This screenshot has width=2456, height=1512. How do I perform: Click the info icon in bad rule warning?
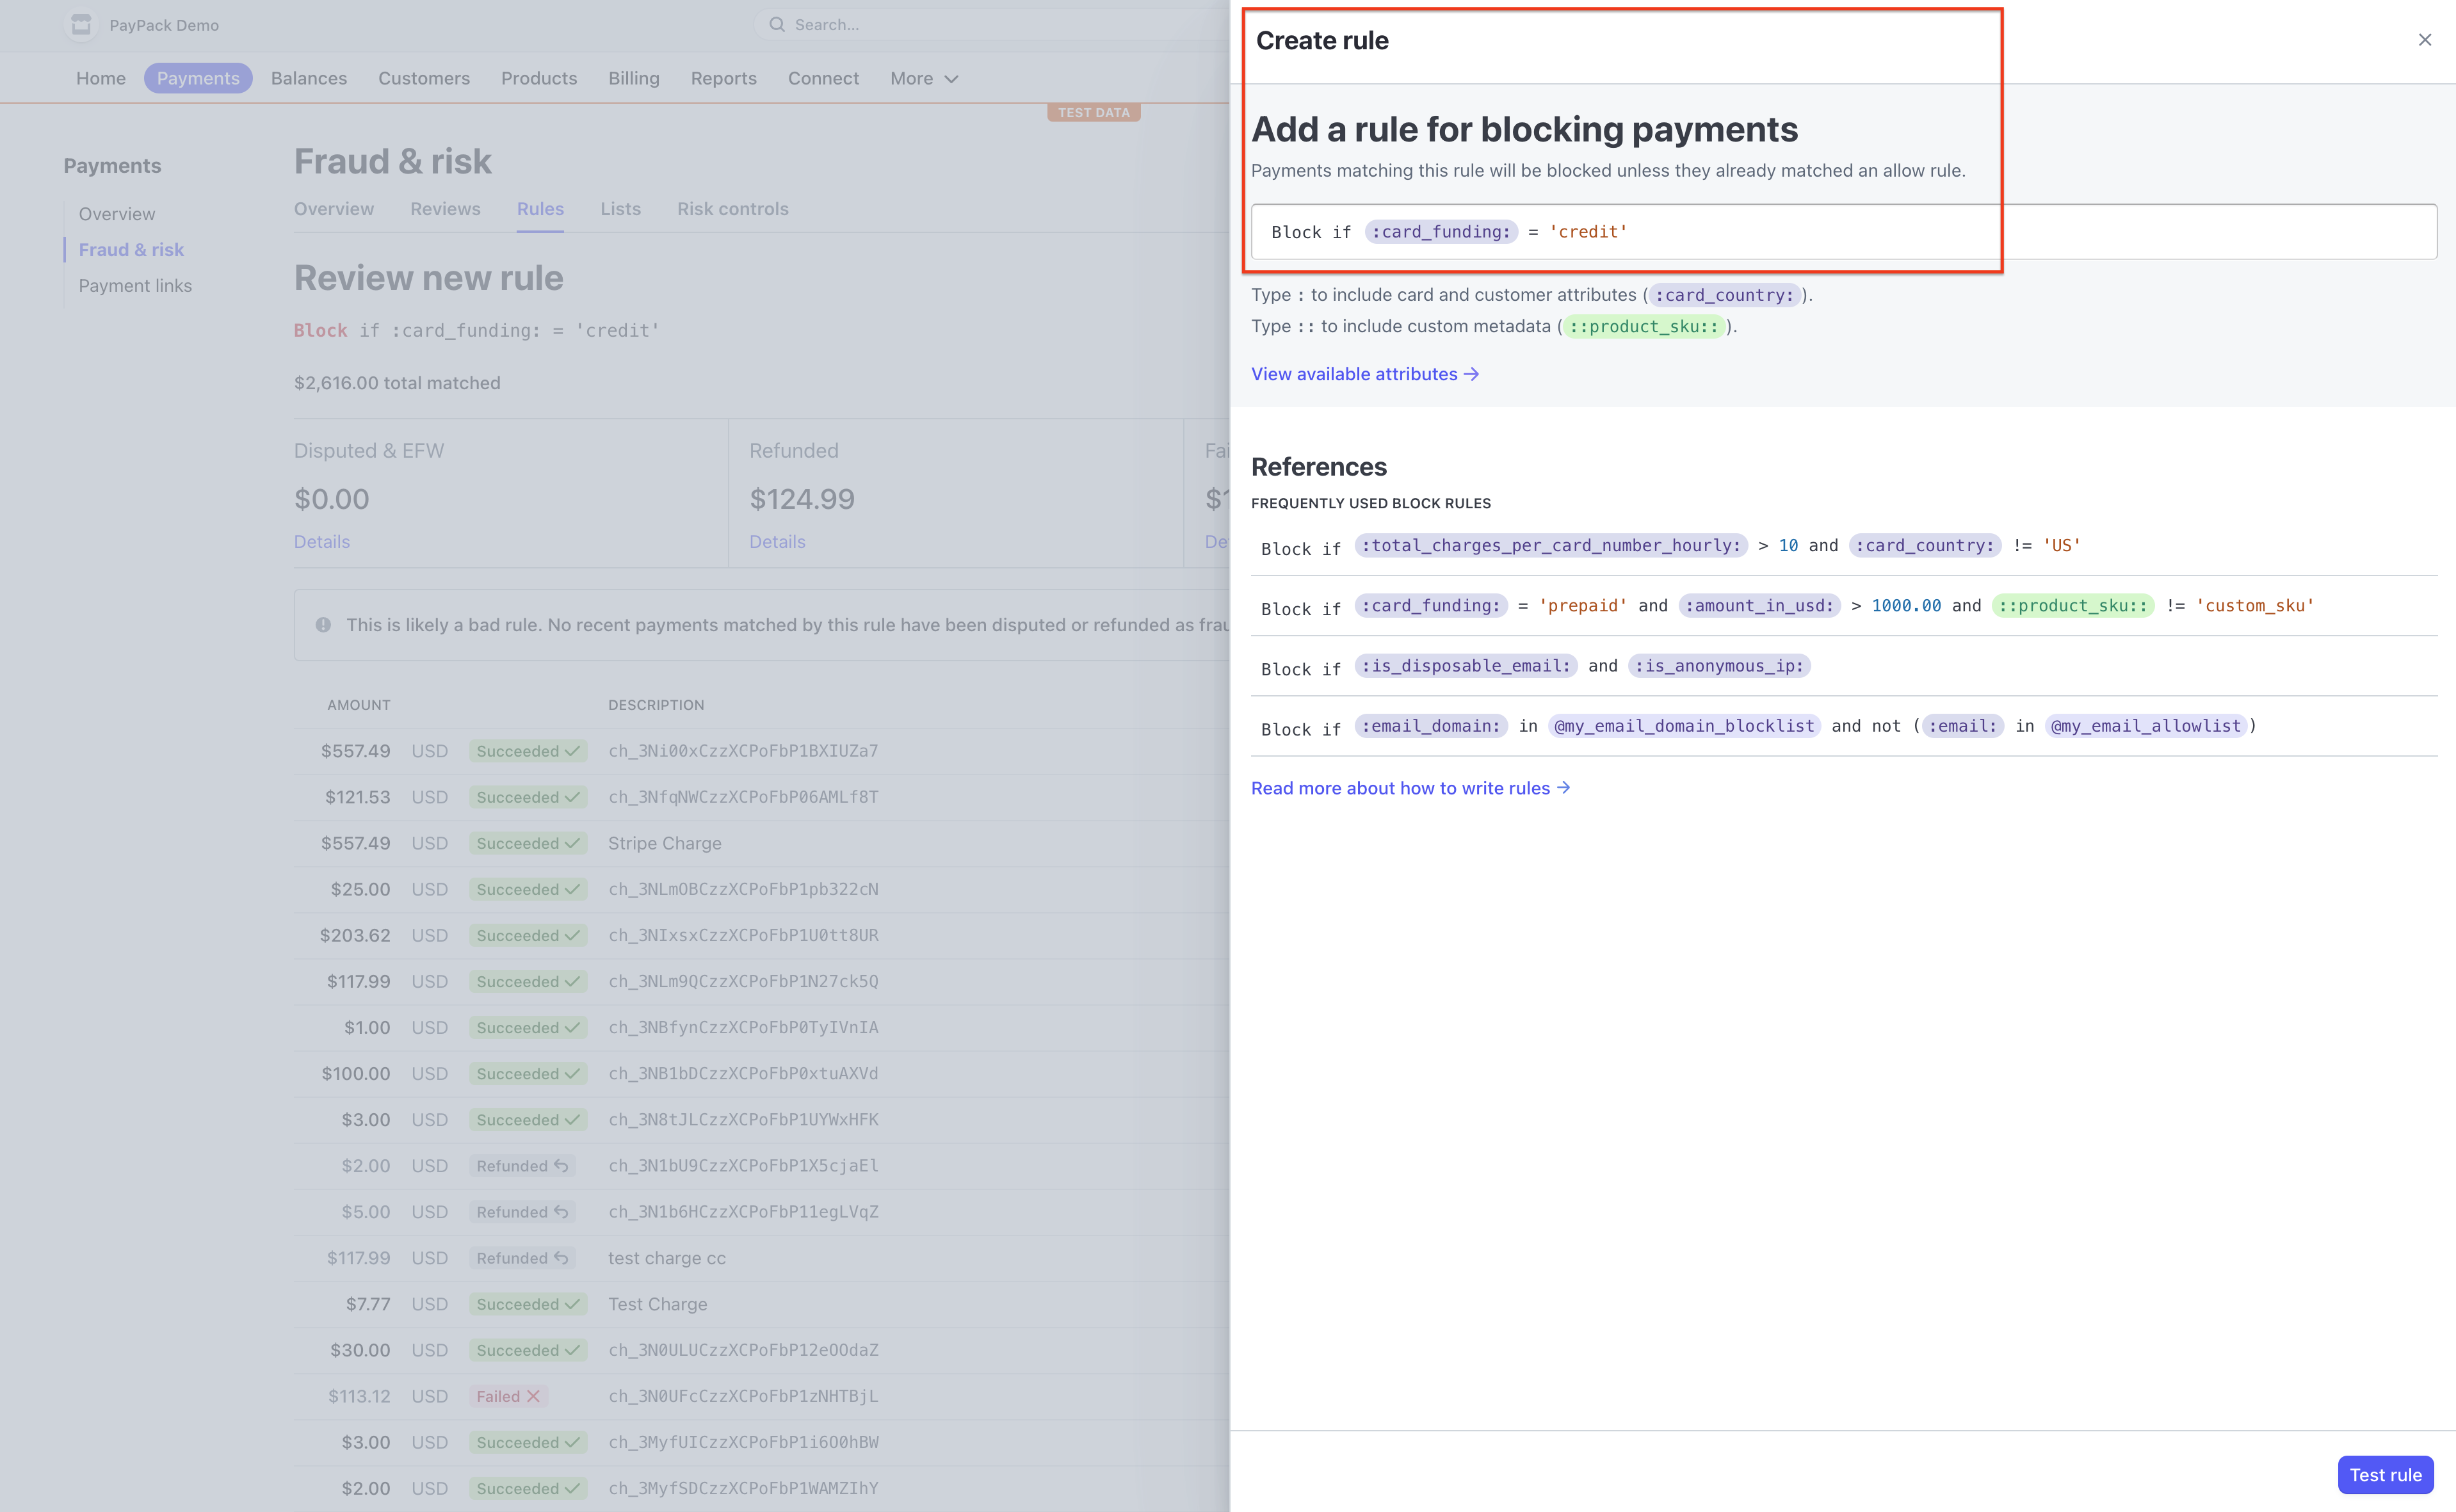click(x=323, y=625)
